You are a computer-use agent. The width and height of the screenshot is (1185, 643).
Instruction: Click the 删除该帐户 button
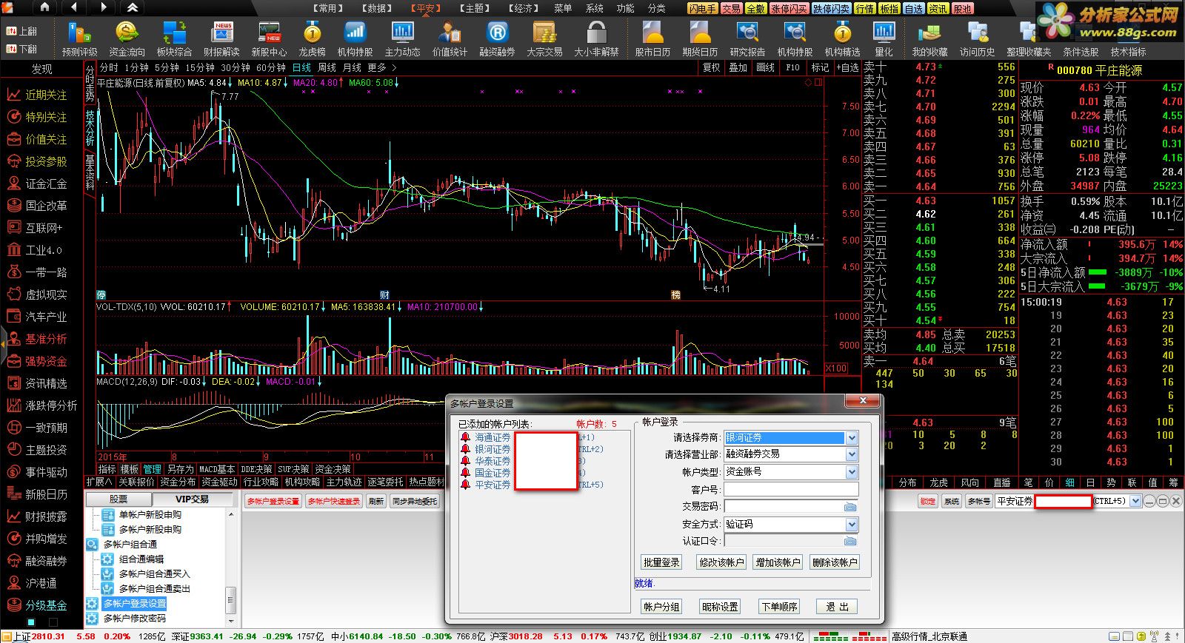point(835,562)
